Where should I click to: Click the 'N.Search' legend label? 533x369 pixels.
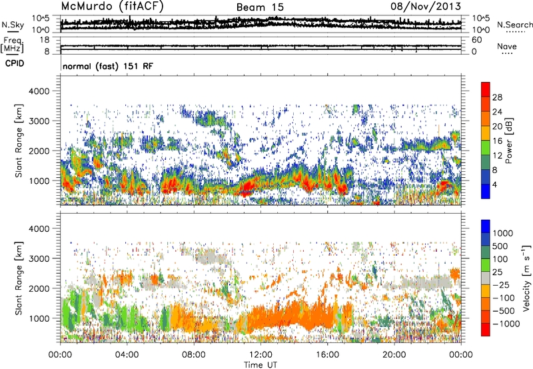click(x=515, y=25)
